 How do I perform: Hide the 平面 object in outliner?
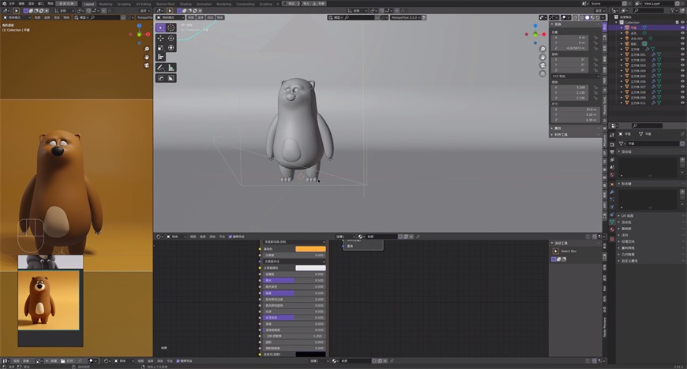click(x=682, y=28)
